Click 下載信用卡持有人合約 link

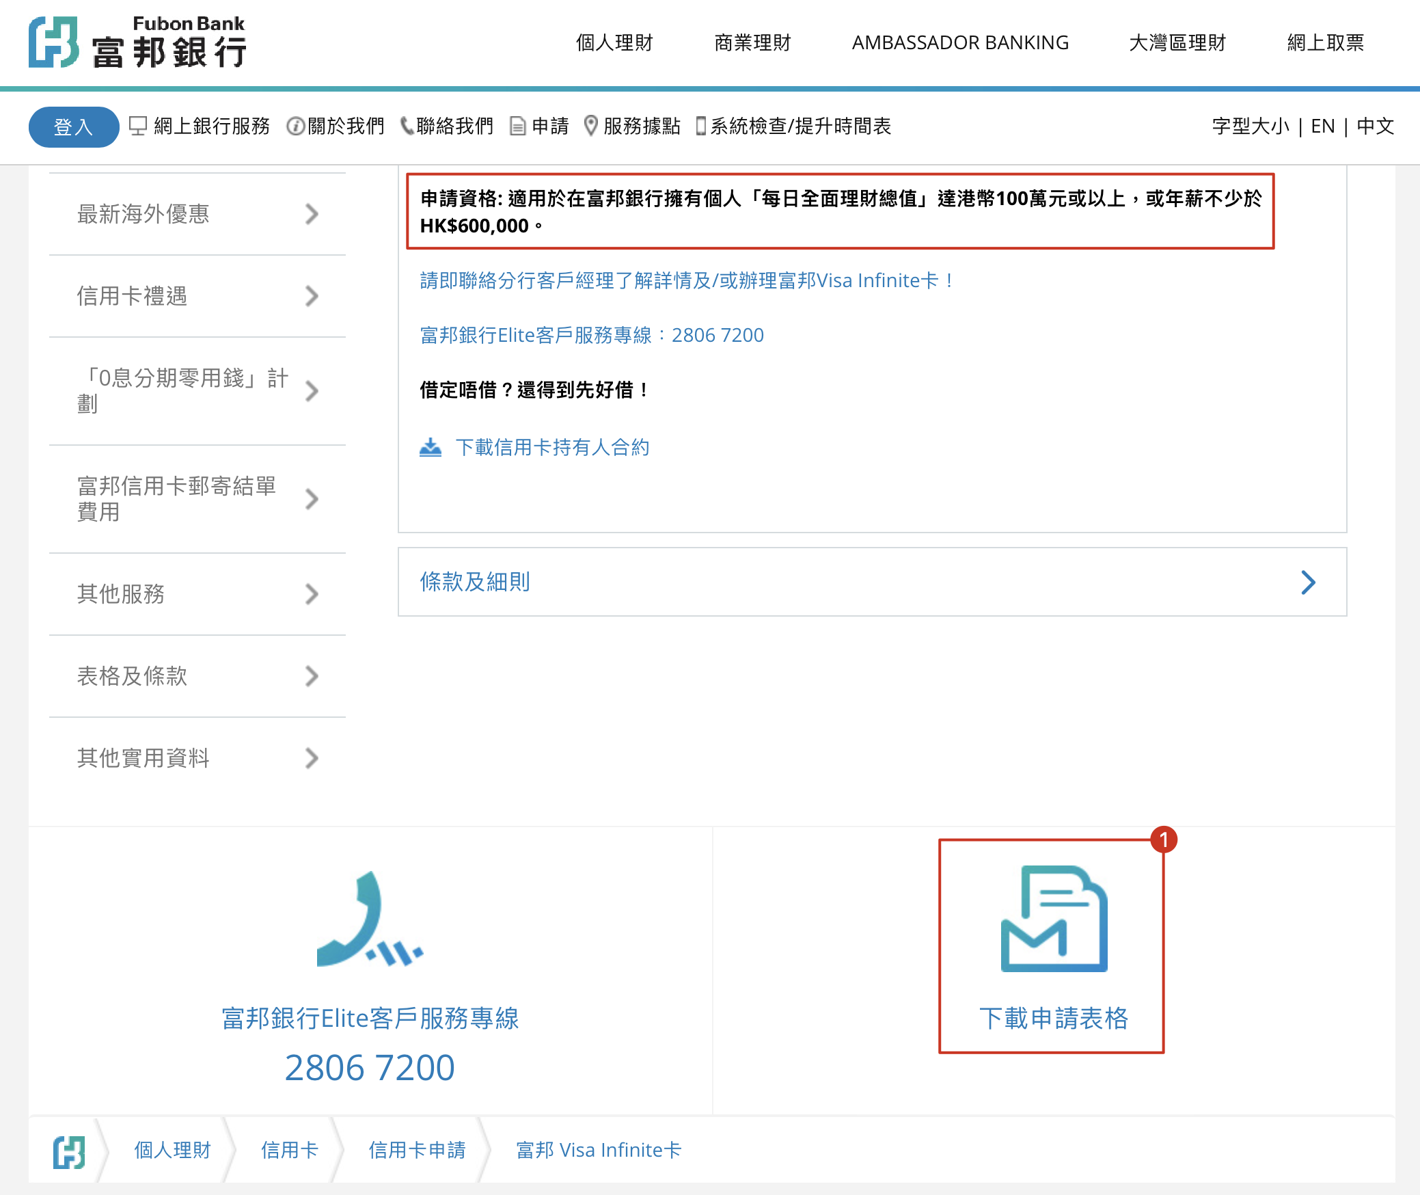pyautogui.click(x=552, y=447)
